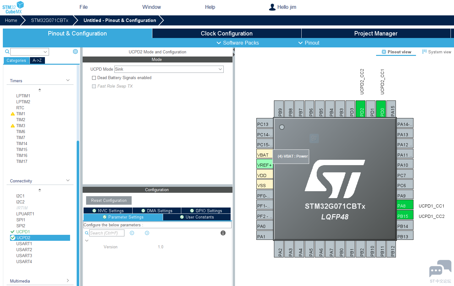This screenshot has height=286, width=454.
Task: Select USART1 in Connectivity list
Action: 24,244
